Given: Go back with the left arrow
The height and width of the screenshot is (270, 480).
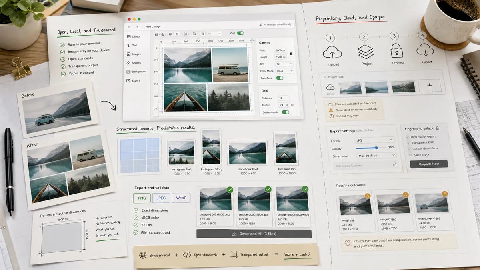Looking at the screenshot, I should (x=130, y=26).
